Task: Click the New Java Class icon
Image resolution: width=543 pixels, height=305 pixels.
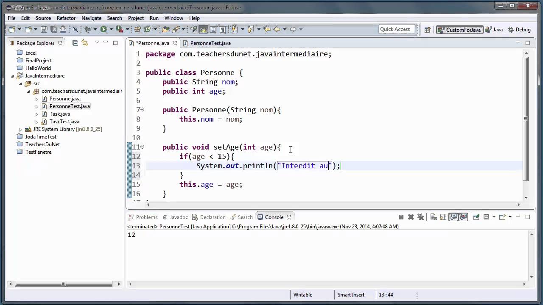Action: pos(148,29)
